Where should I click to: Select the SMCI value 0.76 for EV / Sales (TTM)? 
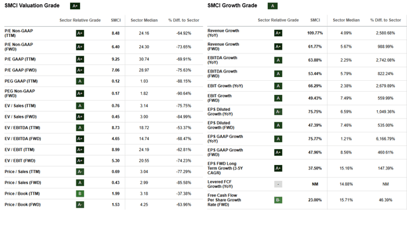click(x=116, y=106)
